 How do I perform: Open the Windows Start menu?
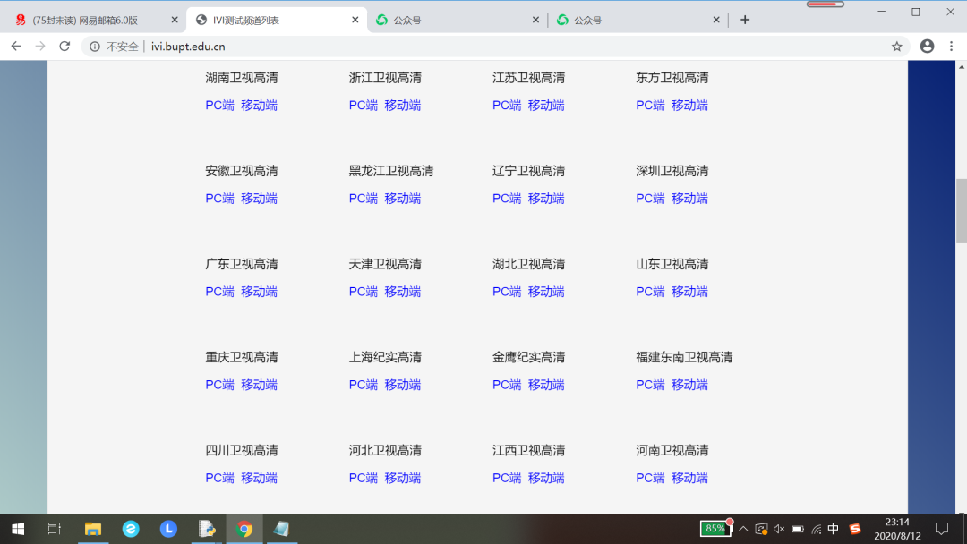18,529
